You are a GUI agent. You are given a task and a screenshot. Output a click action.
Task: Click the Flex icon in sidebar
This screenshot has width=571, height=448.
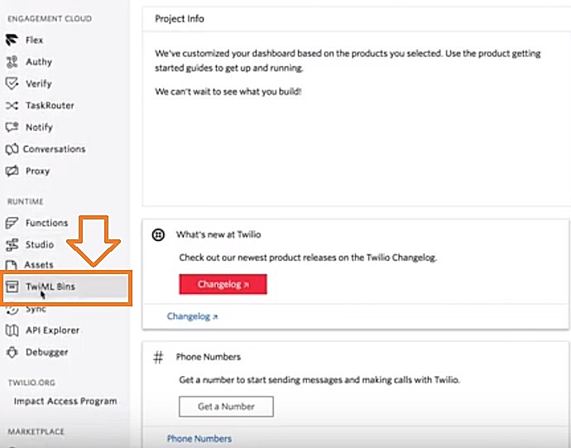pos(12,40)
